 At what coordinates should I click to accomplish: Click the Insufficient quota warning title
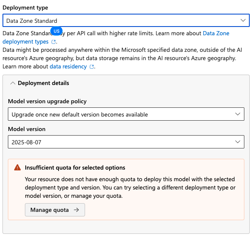(x=75, y=168)
